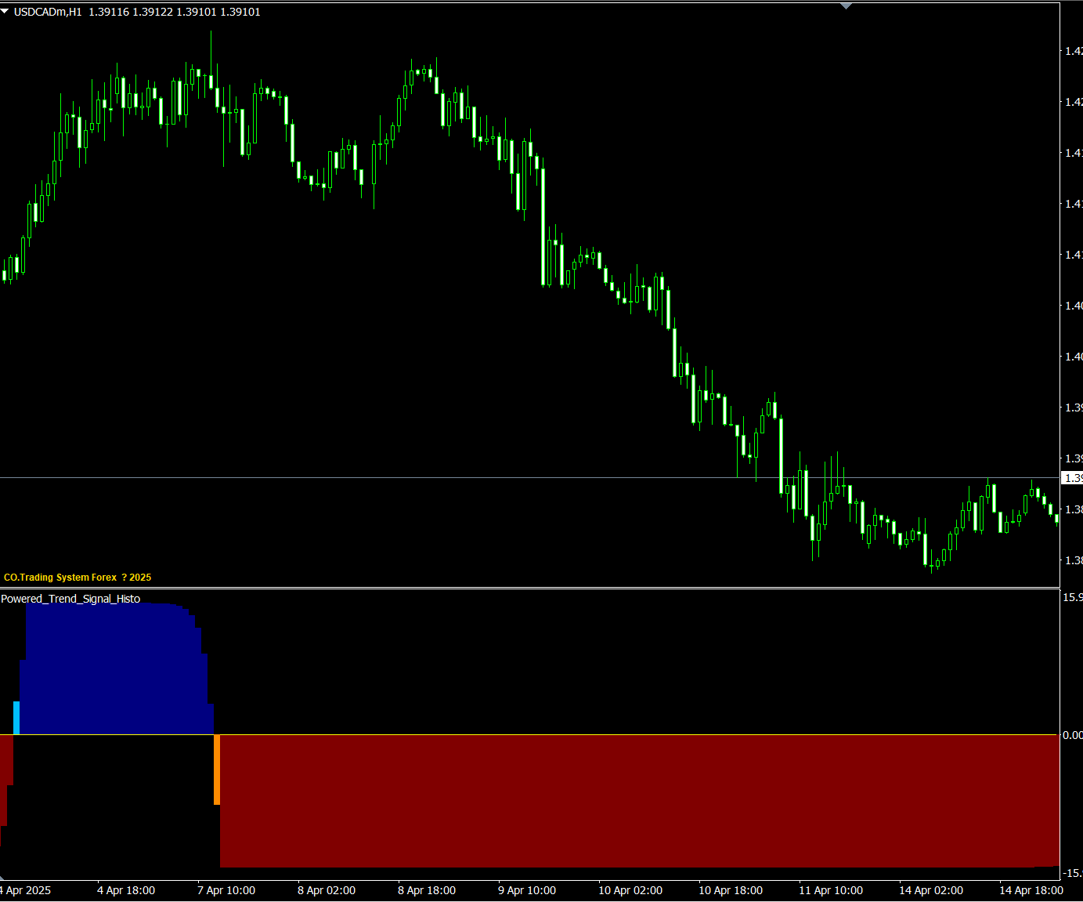This screenshot has height=902, width=1083.
Task: Click the 4 Apr 18:00 time label
Action: click(126, 890)
